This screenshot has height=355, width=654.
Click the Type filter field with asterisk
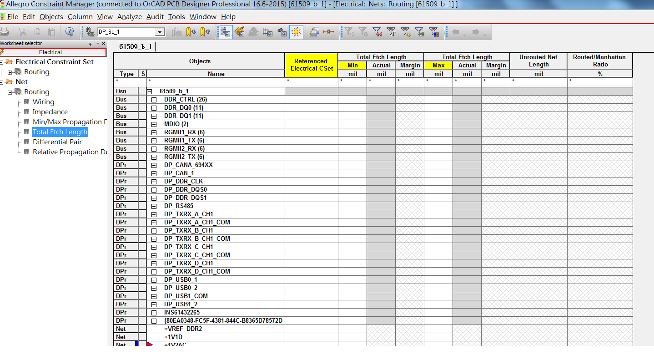126,81
